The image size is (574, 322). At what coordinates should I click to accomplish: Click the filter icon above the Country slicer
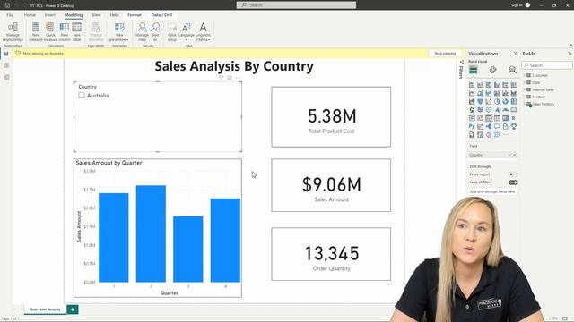click(222, 78)
